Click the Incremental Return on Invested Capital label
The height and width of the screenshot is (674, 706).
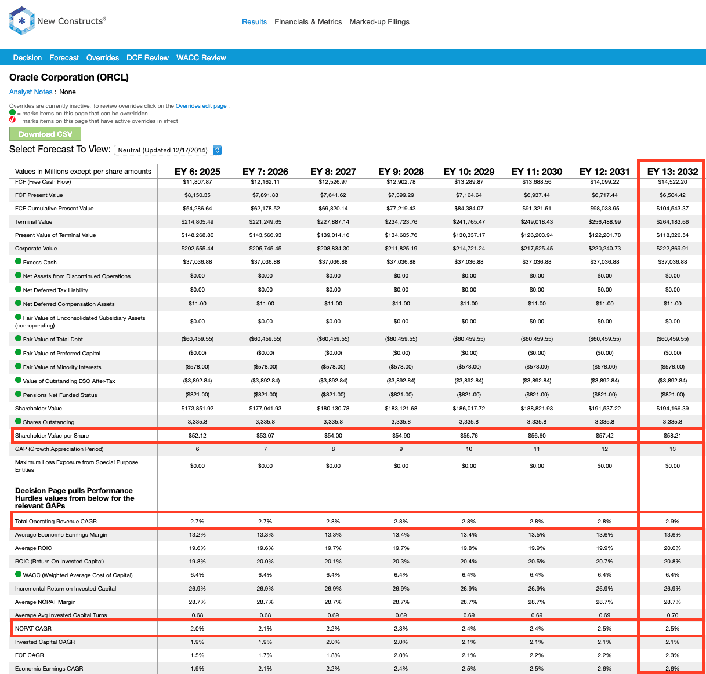tap(66, 588)
